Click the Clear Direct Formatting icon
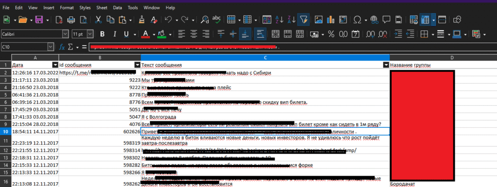Screen dimensions: 497x187 [x=154, y=19]
